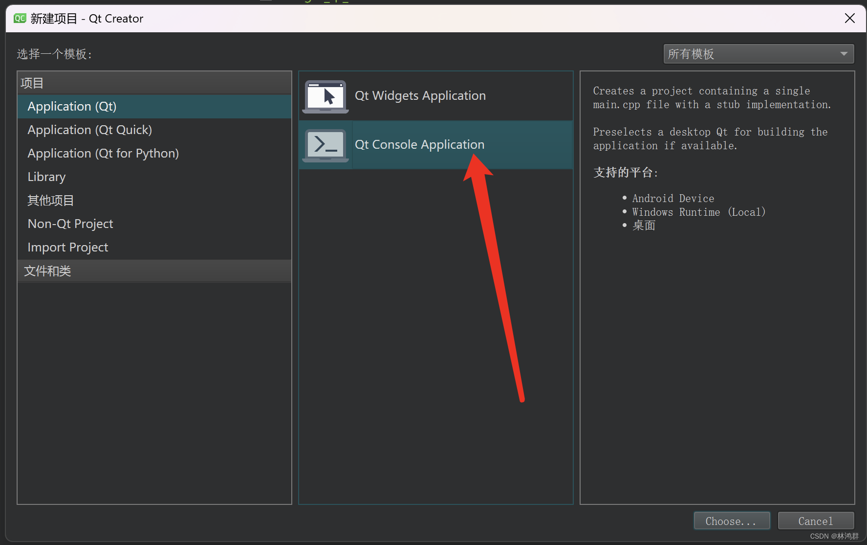
Task: Click the Qt Console Application terminal icon
Action: click(325, 145)
